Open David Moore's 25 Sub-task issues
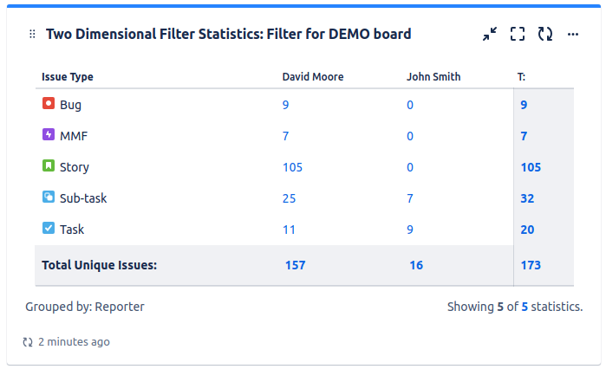 (289, 198)
